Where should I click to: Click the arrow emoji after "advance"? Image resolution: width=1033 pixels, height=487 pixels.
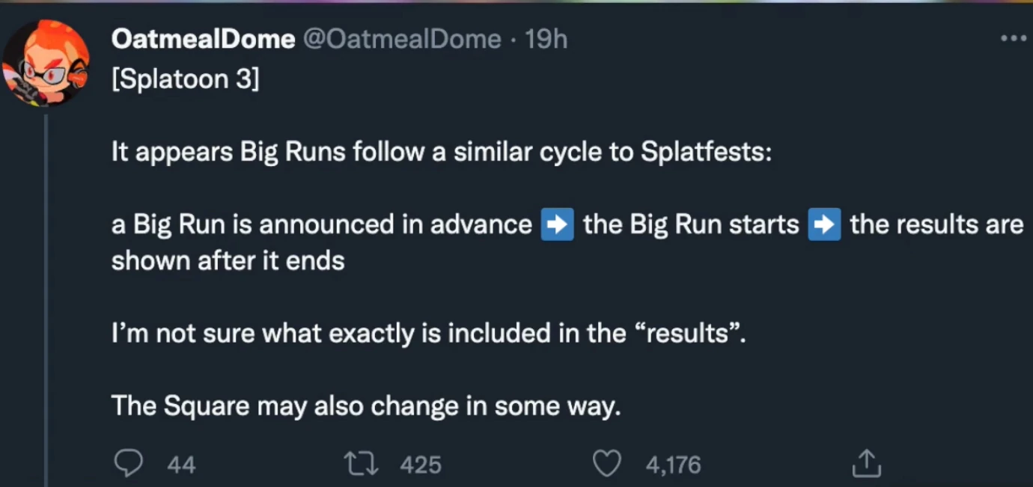[x=557, y=224]
